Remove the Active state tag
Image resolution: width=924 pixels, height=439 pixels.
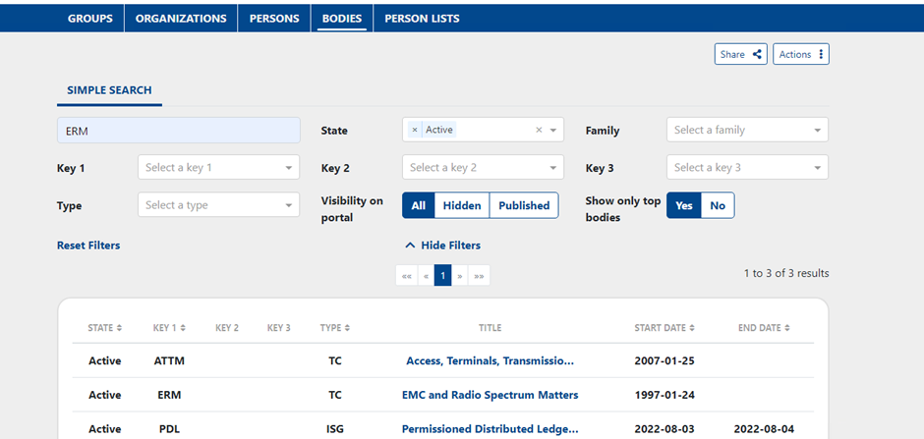coord(415,130)
